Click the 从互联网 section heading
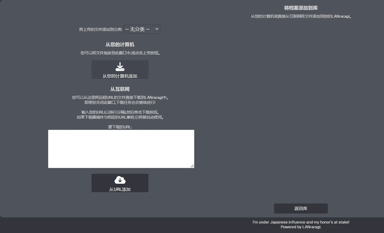 pos(120,89)
